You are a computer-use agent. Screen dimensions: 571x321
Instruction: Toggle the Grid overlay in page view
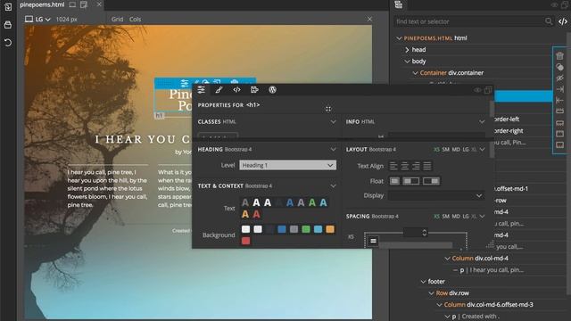point(117,20)
